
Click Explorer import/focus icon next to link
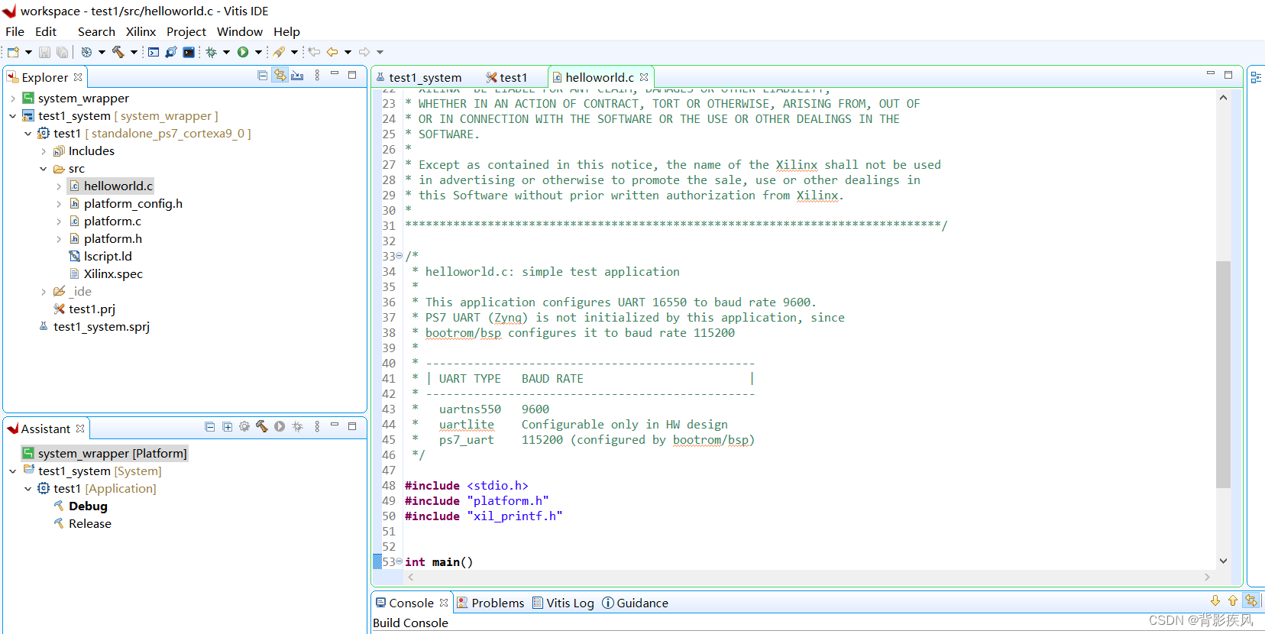297,76
